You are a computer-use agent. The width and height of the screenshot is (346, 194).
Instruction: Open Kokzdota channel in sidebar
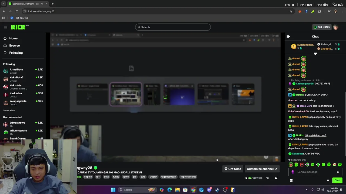coord(23,87)
